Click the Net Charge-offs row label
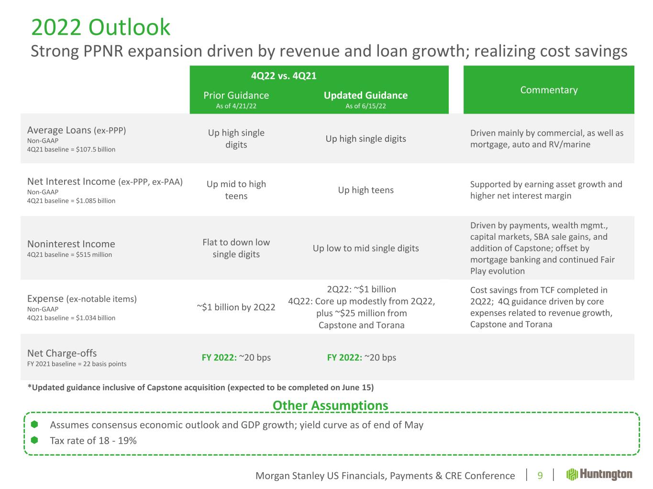 coord(62,353)
